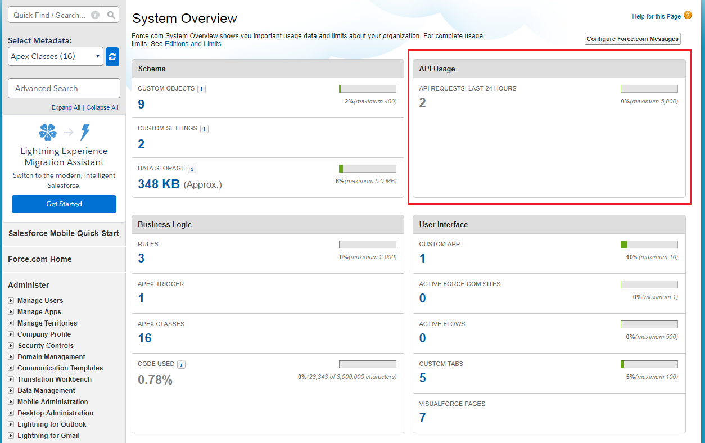Click the info icon beside CUSTOM OBJECTS
Screen dimensions: 705x443
coord(201,89)
